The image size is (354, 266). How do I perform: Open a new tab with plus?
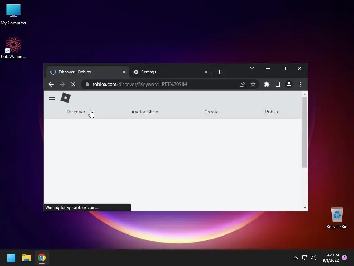point(220,72)
